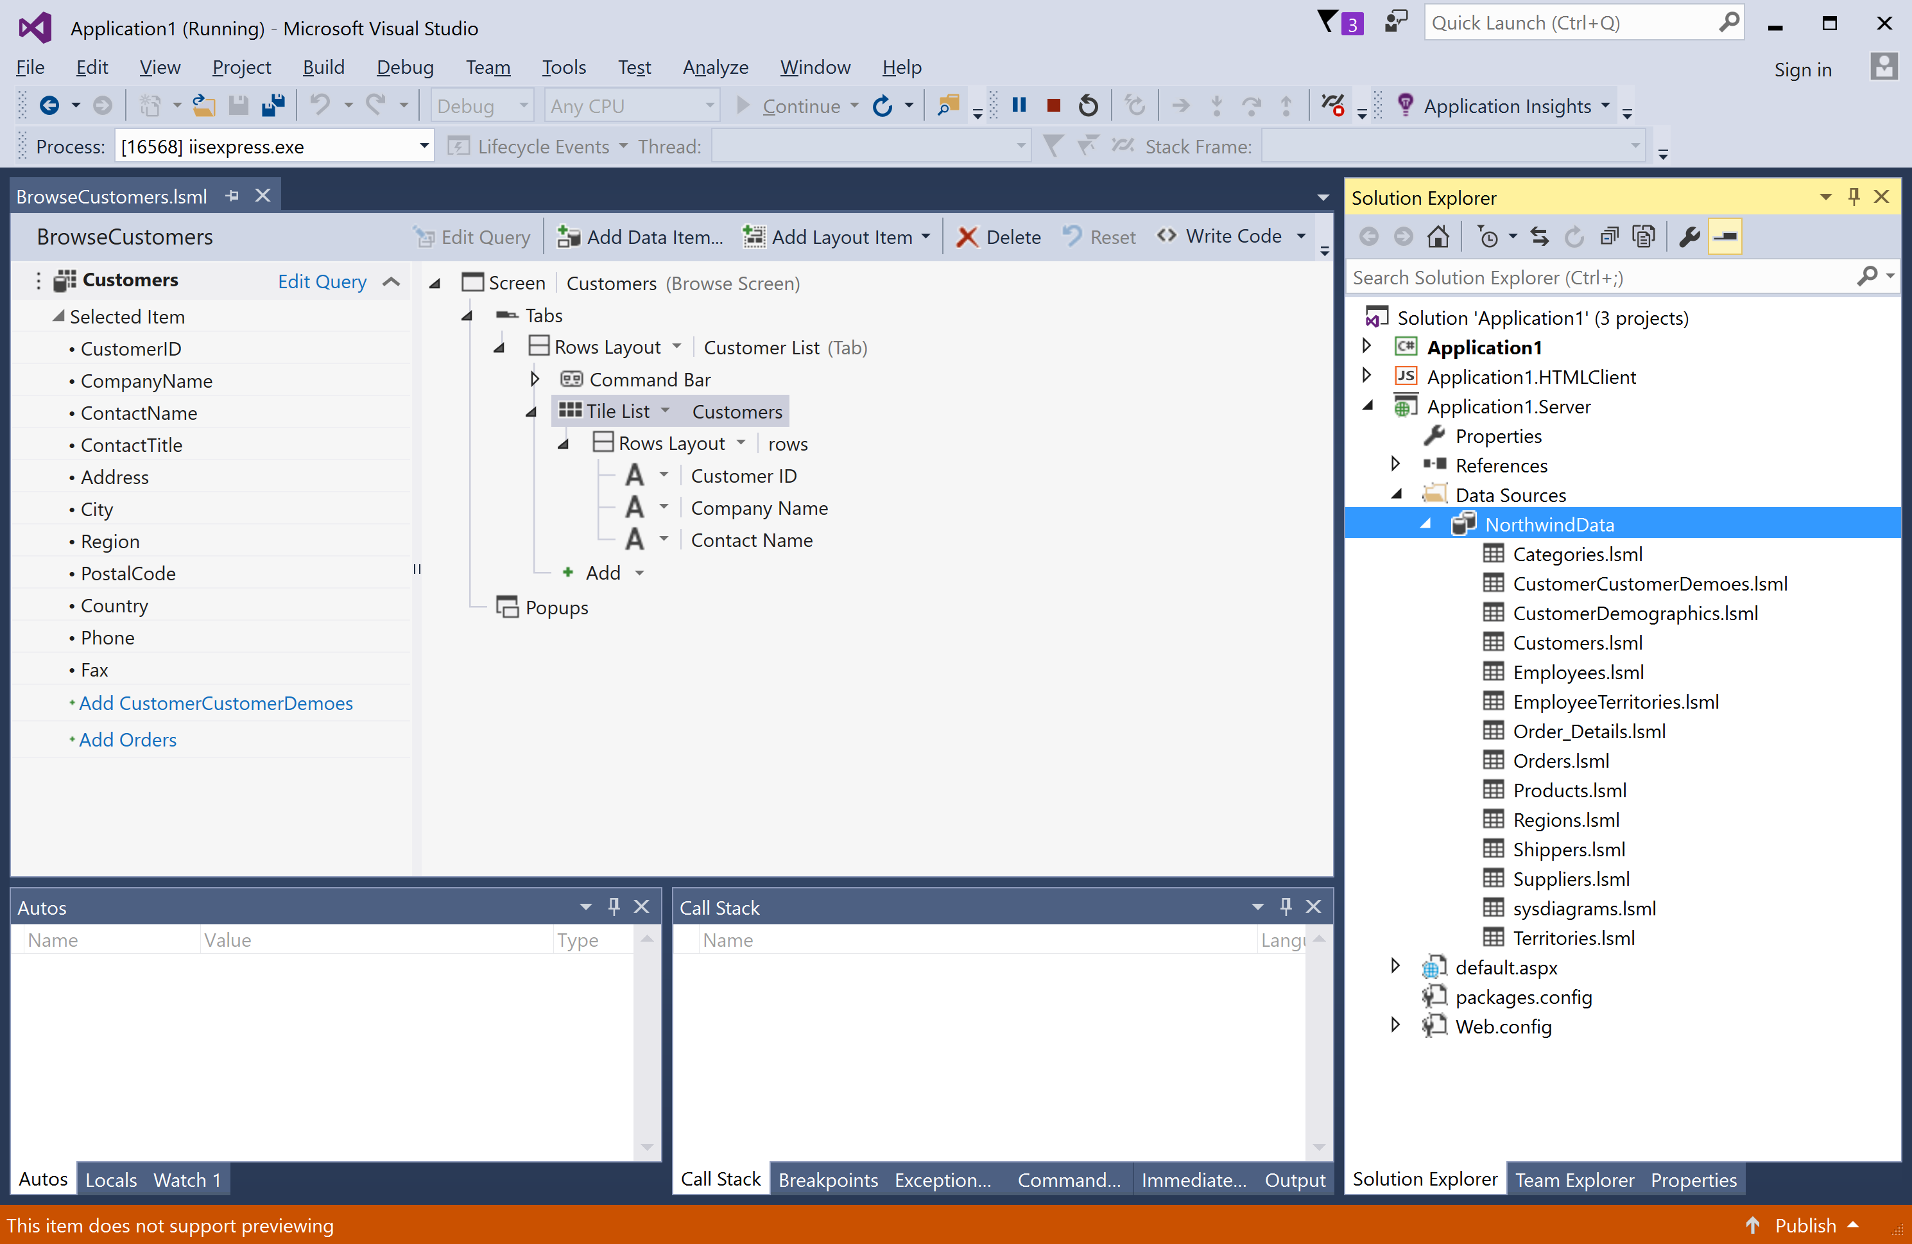Click the Find in Files icon
1912x1244 pixels.
[949, 105]
